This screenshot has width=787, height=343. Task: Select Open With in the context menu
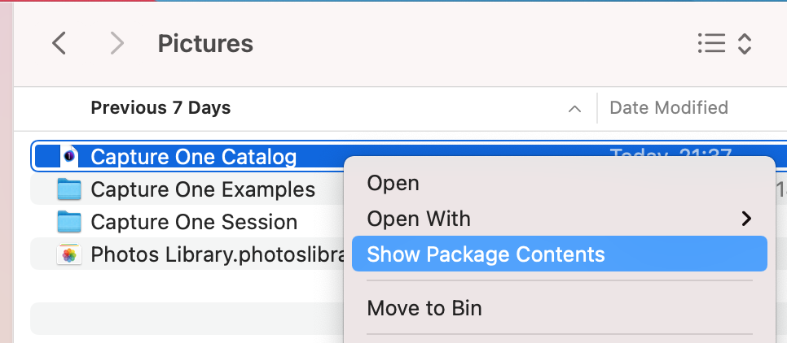[x=419, y=219]
